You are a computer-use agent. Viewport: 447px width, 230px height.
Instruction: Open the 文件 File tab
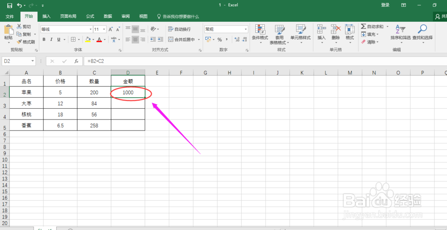(10, 16)
